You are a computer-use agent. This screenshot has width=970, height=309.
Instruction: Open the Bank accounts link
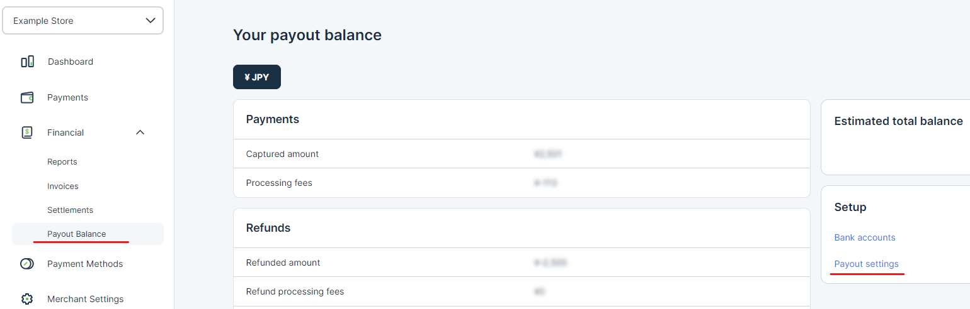(865, 237)
